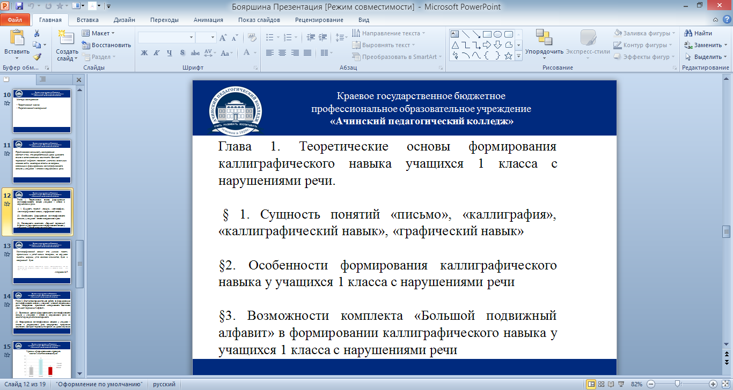Image resolution: width=733 pixels, height=390 pixels.
Task: Select slide 10 thumbnail
Action: [42, 111]
